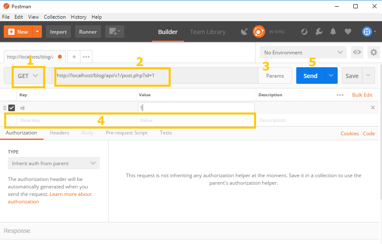The width and height of the screenshot is (382, 244).
Task: Open the History menu
Action: click(x=79, y=17)
